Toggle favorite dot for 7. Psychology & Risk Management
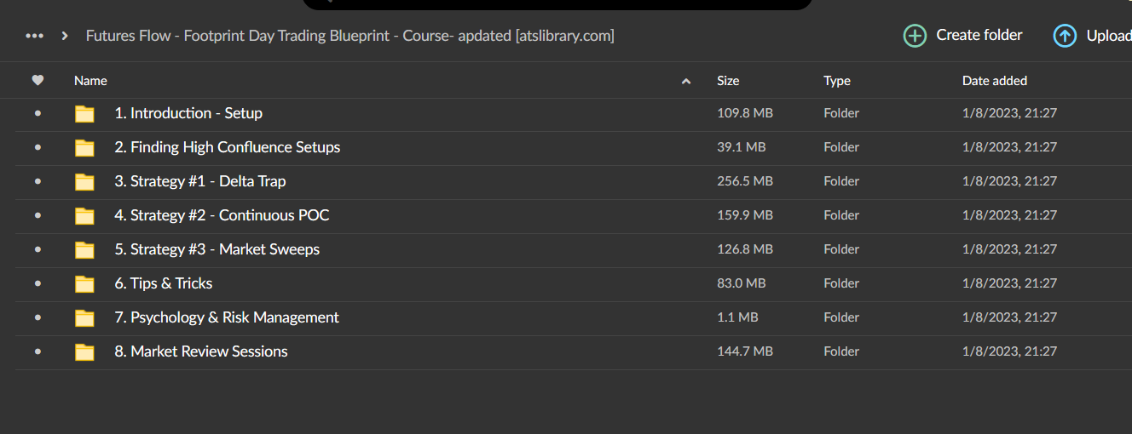Screen dimensions: 1132x434 pos(38,317)
